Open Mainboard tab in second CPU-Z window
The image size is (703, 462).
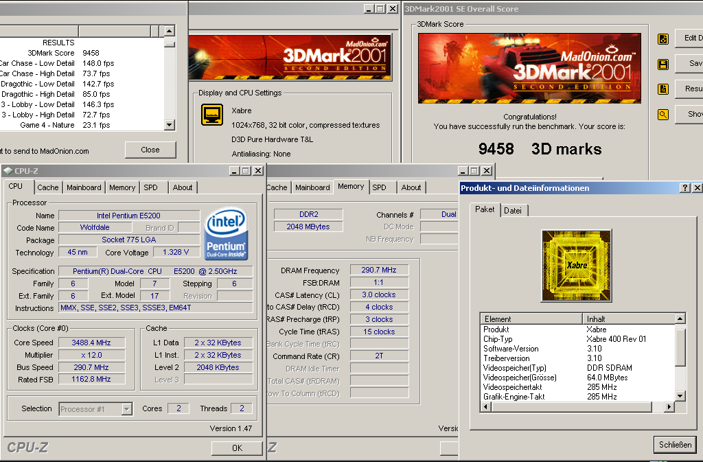coord(312,187)
